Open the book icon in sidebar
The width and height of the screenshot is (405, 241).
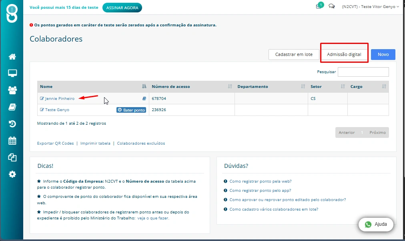tap(12, 107)
